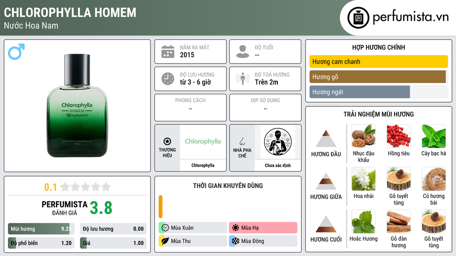Click the HỢP HƯƠNG CHÍNH heading
The width and height of the screenshot is (456, 256).
pyautogui.click(x=379, y=47)
